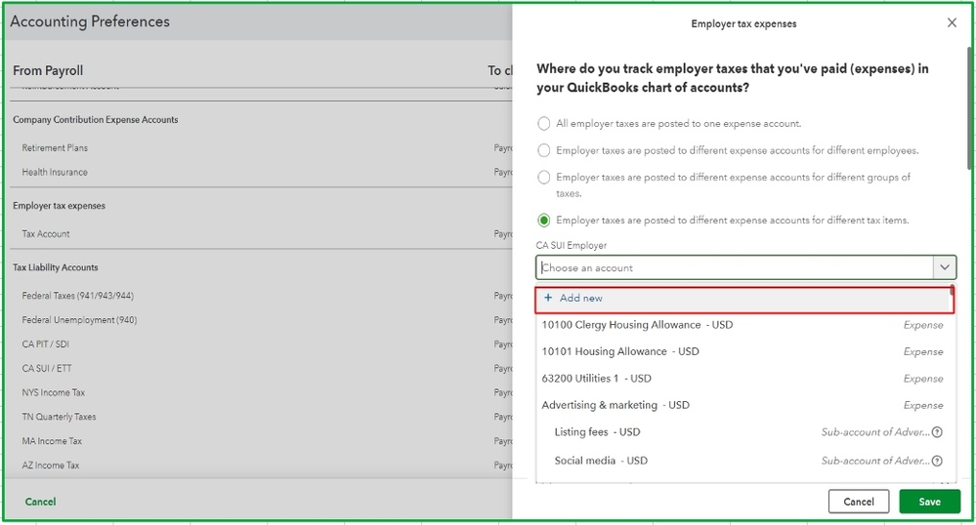Select Listing fees sub-account
The height and width of the screenshot is (525, 976).
point(597,432)
